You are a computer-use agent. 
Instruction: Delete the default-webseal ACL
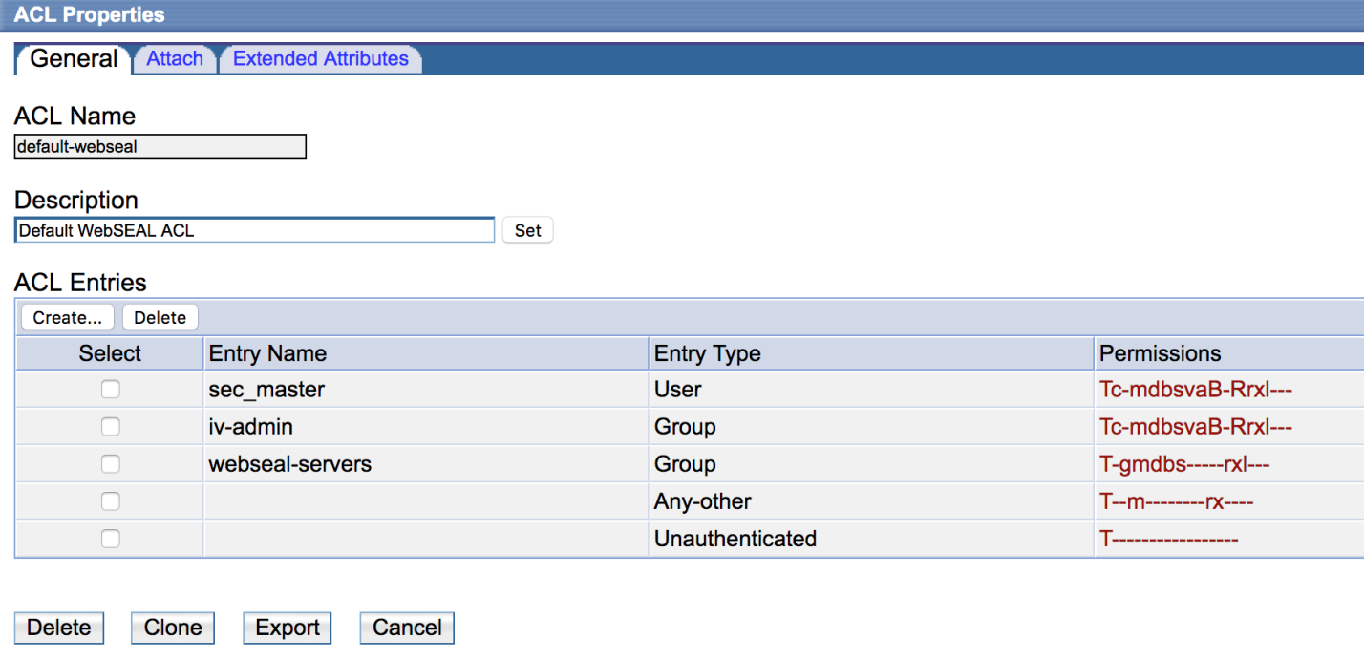[58, 628]
